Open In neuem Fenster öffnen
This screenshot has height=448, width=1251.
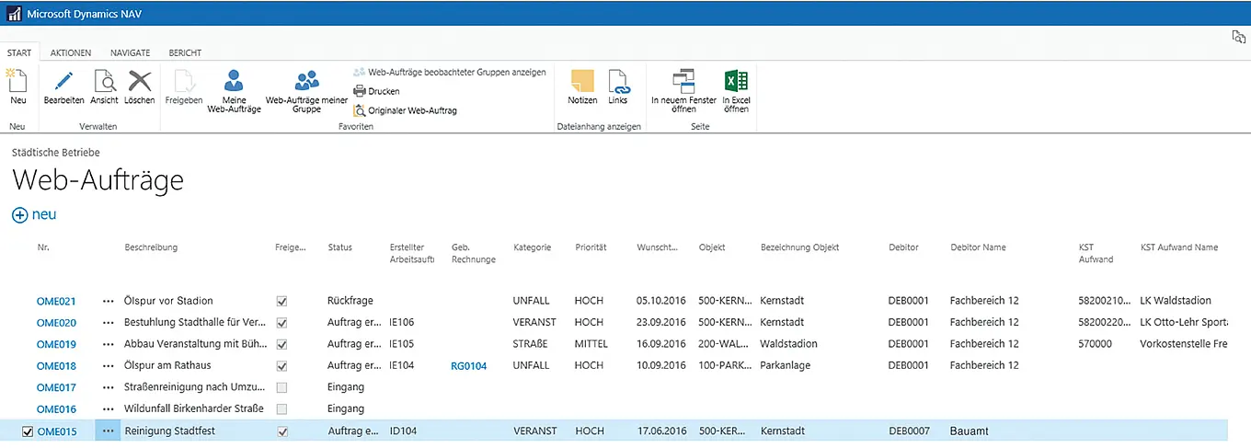point(683,81)
